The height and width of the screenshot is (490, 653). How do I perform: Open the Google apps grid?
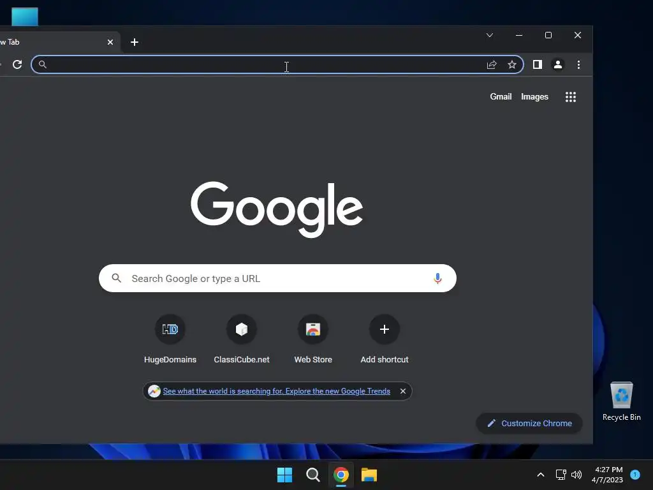tap(571, 97)
